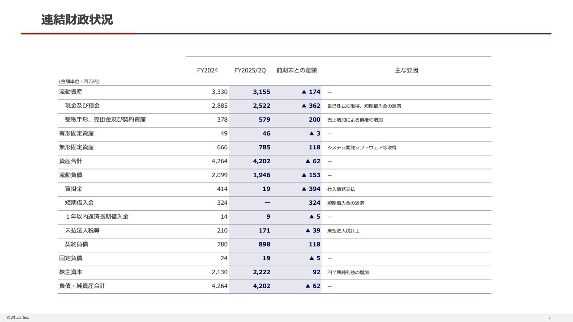Viewport: 573px width, 322px height.
Task: Click FY2025/2Q value 2,522
Action: tap(261, 106)
